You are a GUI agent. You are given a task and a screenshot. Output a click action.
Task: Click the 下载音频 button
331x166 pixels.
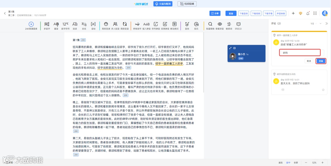click(x=243, y=13)
